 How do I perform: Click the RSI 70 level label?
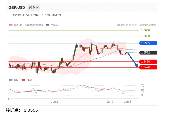143,86
